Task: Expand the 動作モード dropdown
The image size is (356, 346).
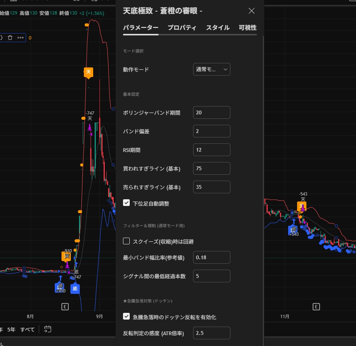Action: 212,69
